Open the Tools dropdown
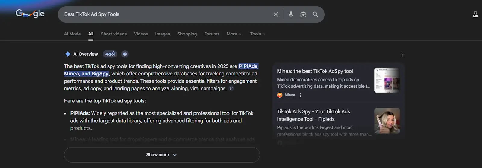 click(258, 34)
